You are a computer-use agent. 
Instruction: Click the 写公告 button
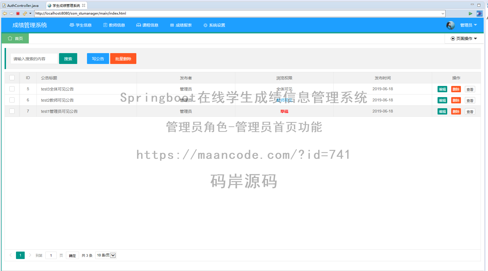coord(98,59)
